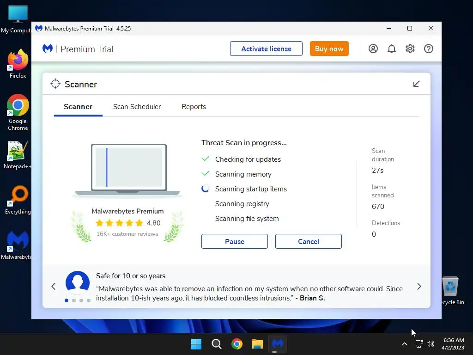Switch to the Scan Scheduler tab

coord(137,107)
